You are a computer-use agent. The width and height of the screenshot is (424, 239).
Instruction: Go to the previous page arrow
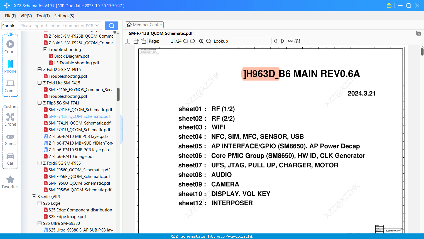185,41
